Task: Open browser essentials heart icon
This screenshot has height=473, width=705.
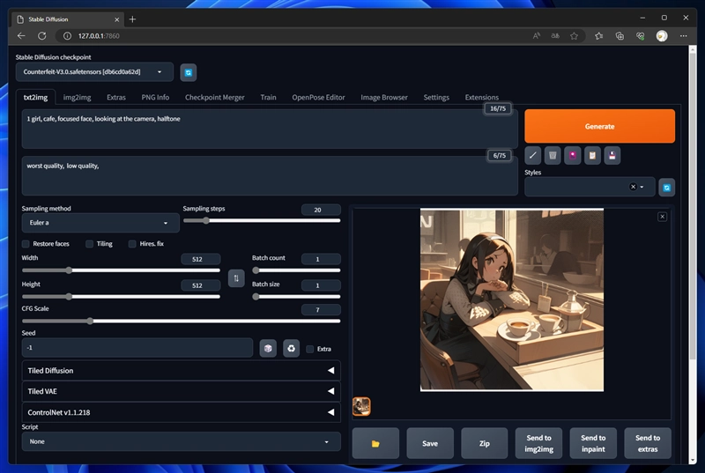Action: click(641, 36)
